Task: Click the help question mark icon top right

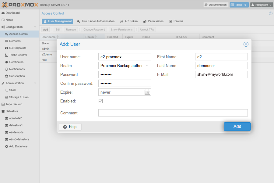Action: coord(271,13)
